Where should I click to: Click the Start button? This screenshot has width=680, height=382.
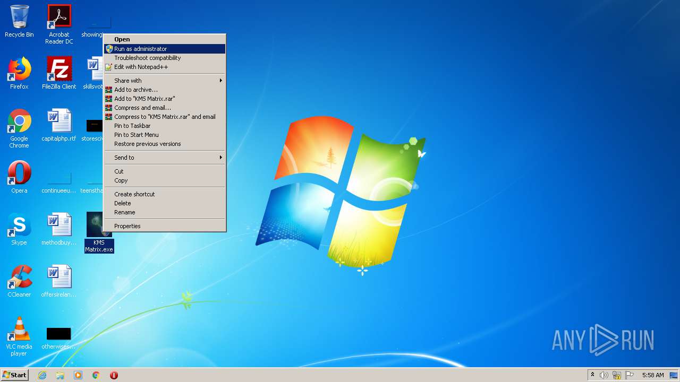15,375
